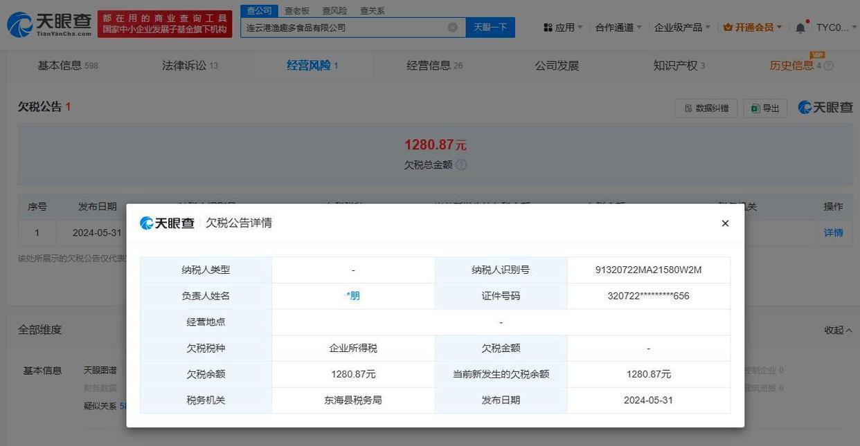Click the 详情 link in table row

[x=833, y=233]
